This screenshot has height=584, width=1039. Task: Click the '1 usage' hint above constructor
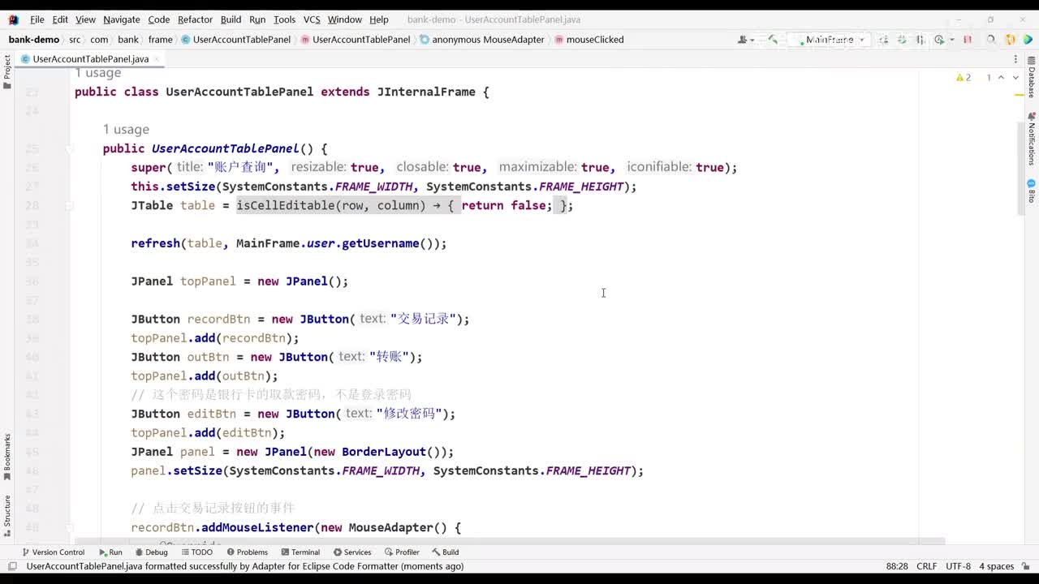coord(126,130)
